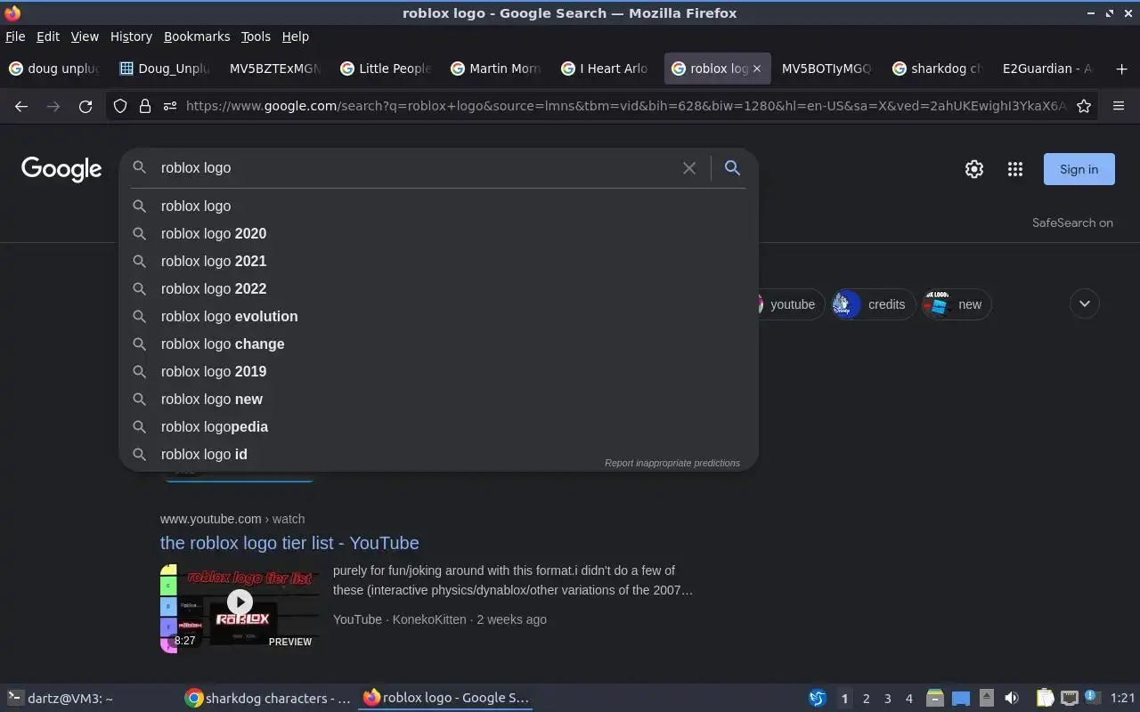Choose suggestion roblox logo 2019

coord(438,371)
